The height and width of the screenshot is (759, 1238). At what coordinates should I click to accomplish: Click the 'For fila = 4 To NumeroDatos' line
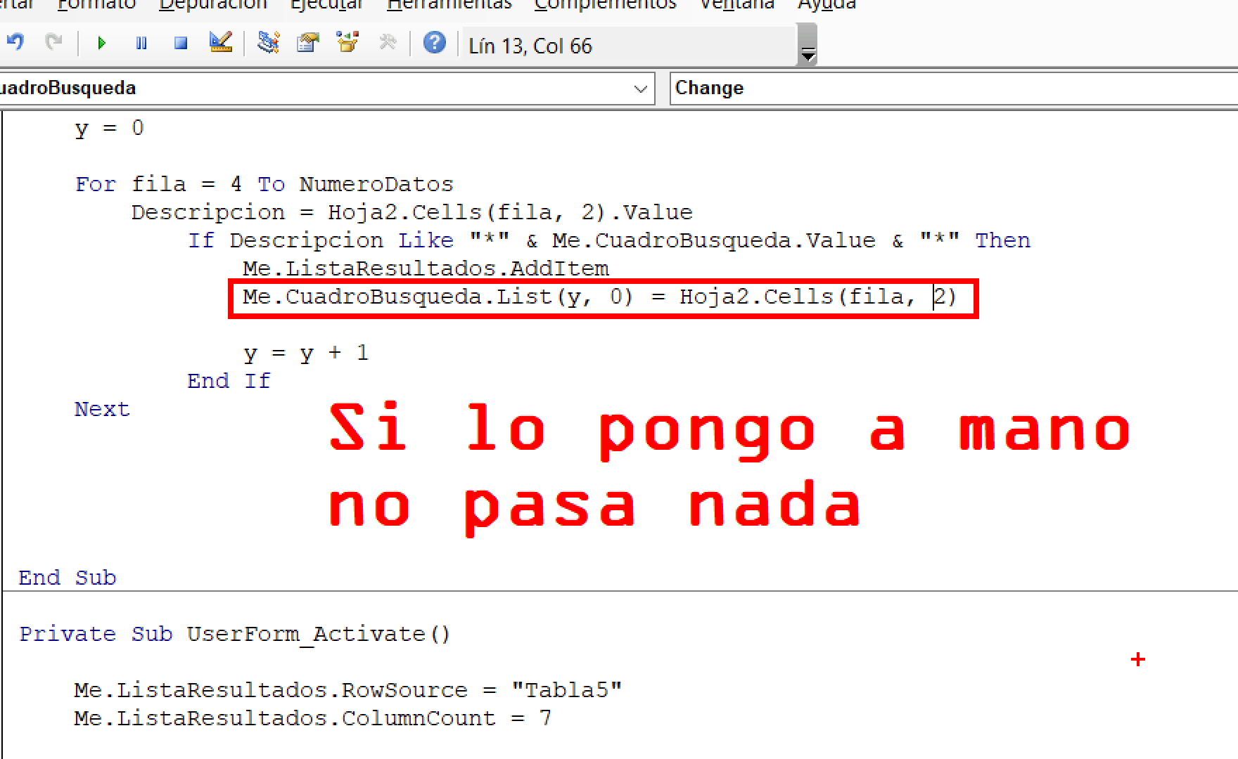click(264, 185)
